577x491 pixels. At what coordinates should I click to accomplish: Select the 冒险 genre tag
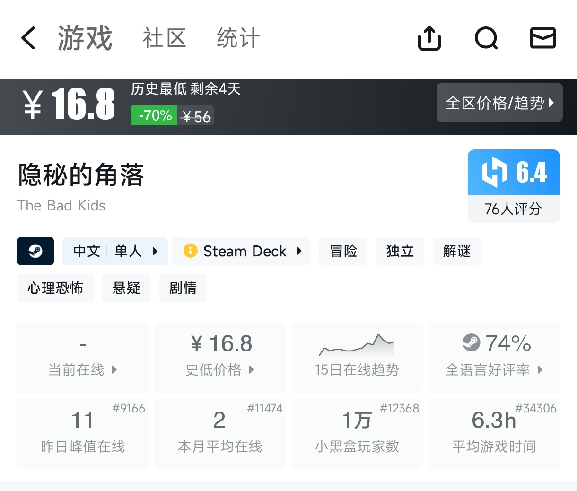coord(343,251)
